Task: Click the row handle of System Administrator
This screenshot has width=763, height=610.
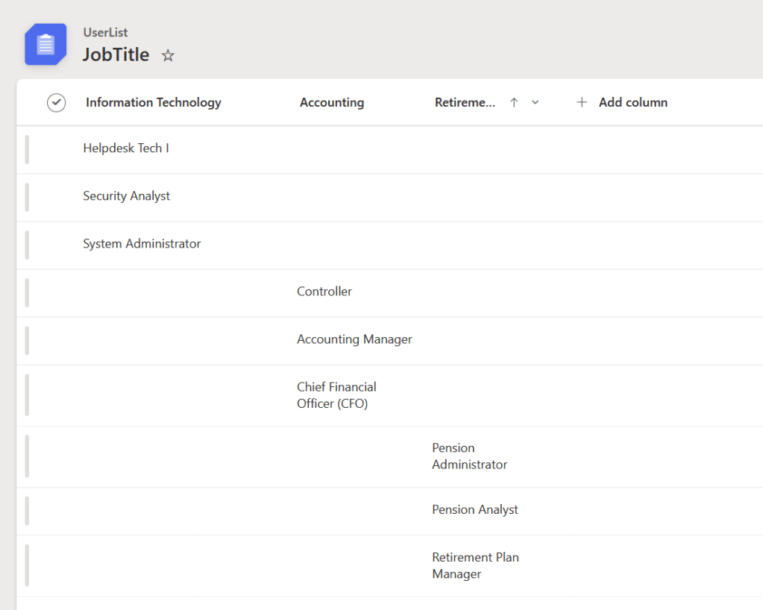Action: [x=27, y=245]
